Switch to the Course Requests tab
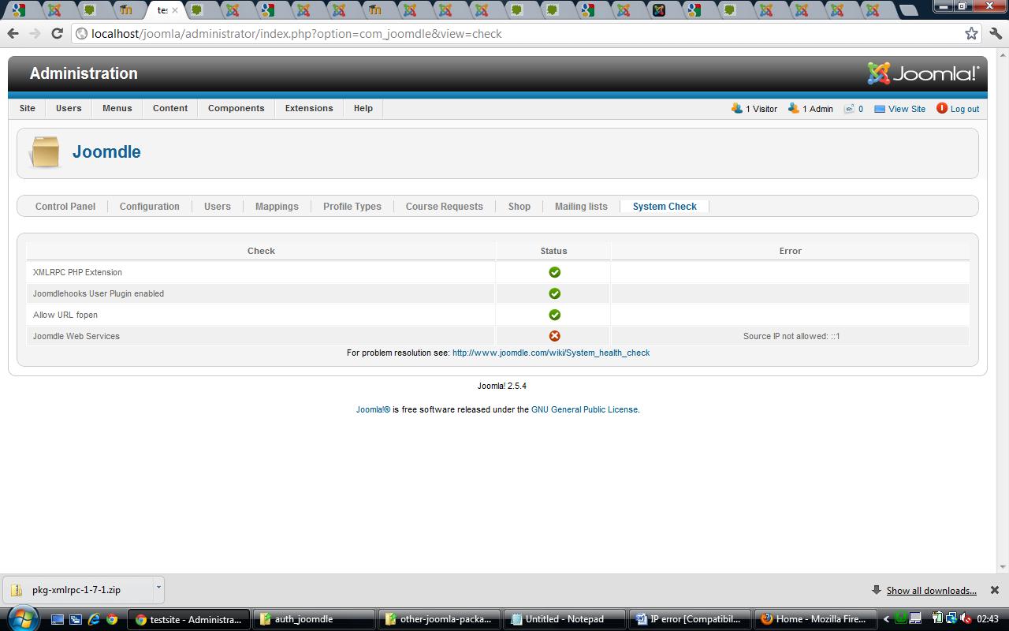This screenshot has height=631, width=1009. click(x=445, y=207)
